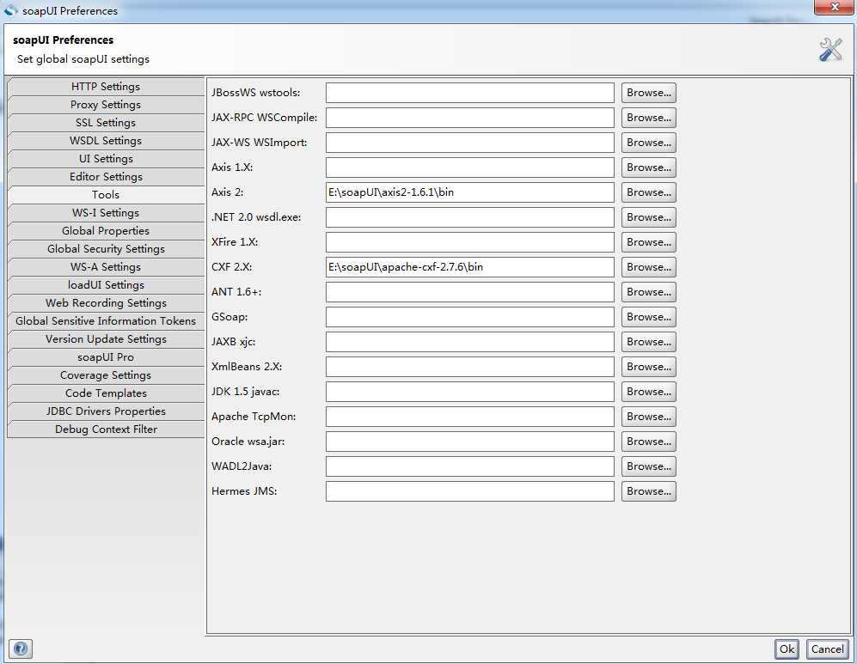Confirm preferences with Ok button
The image size is (857, 664).
pos(787,649)
